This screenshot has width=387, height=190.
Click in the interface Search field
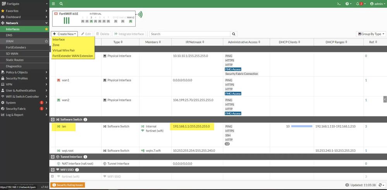tap(189, 34)
